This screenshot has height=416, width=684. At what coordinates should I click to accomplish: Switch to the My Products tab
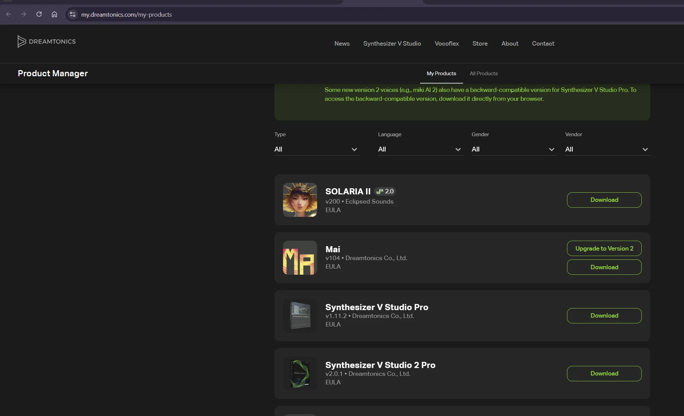tap(441, 74)
